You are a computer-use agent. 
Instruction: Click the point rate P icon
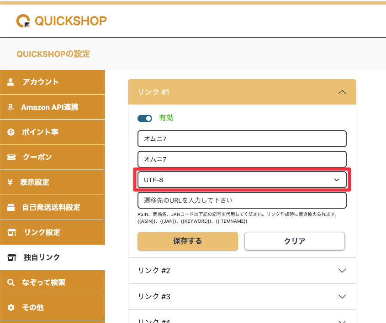pos(11,132)
